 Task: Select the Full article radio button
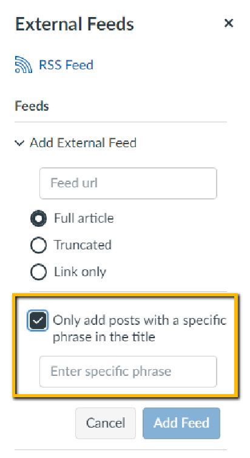[x=38, y=218]
